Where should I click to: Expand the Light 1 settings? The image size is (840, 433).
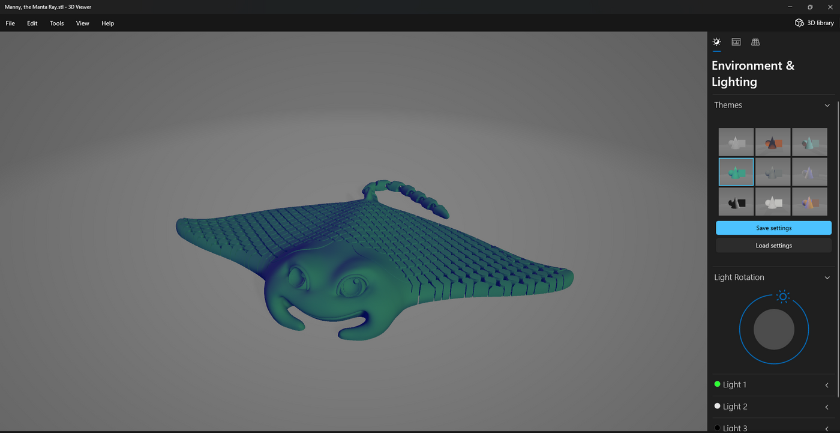coord(827,384)
